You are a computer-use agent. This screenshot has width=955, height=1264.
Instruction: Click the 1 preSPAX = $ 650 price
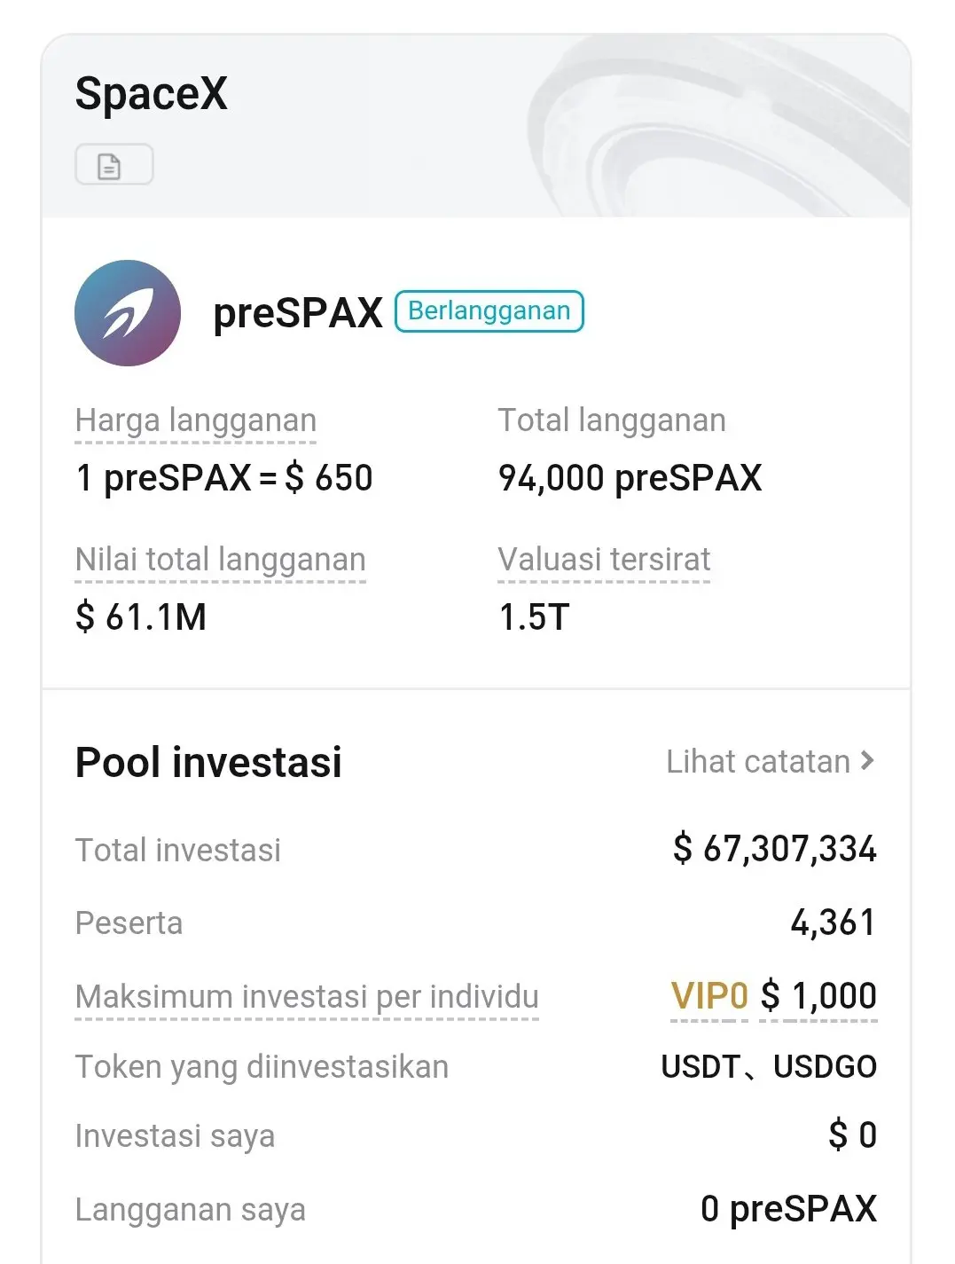click(x=224, y=478)
